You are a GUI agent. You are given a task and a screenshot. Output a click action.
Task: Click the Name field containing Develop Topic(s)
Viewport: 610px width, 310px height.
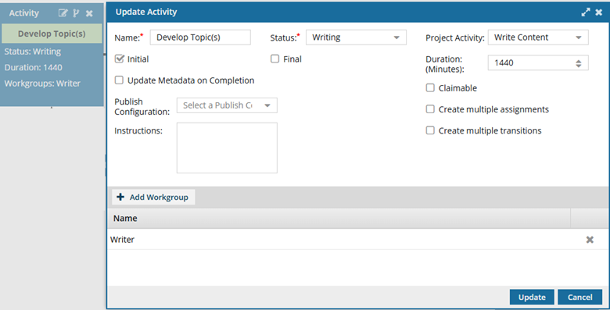coord(200,37)
